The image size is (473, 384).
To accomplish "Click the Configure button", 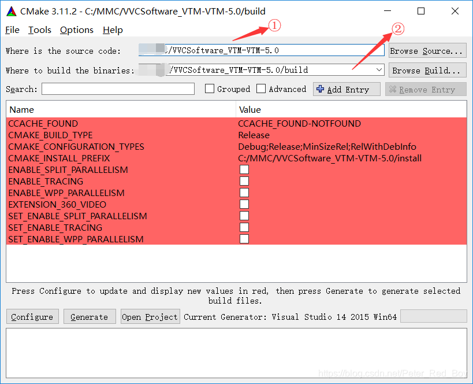I will pos(32,316).
